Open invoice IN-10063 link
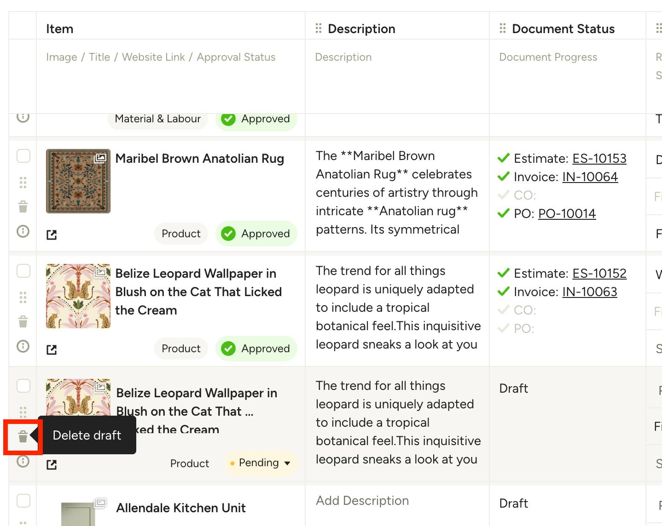 [590, 292]
